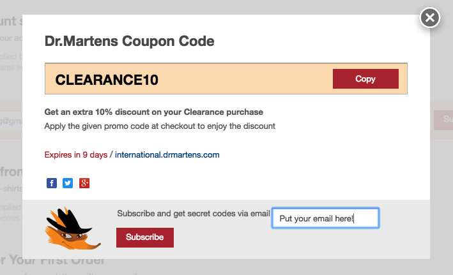Viewport: 453px width, 275px height.
Task: Open the international.drmartens.com link
Action: [167, 154]
